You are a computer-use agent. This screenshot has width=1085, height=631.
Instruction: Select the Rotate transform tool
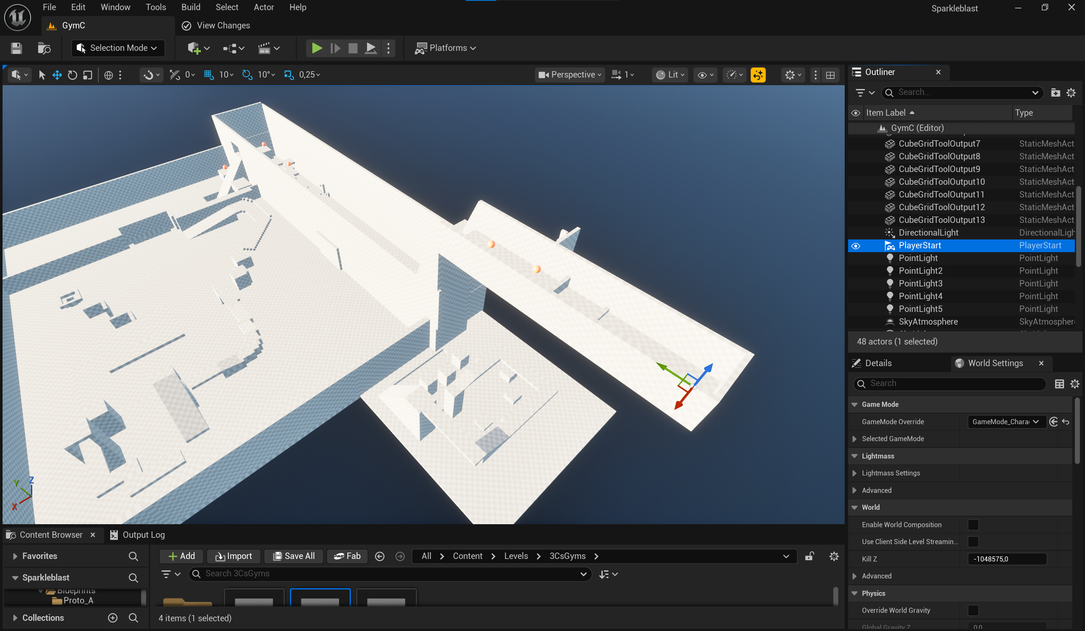tap(72, 75)
